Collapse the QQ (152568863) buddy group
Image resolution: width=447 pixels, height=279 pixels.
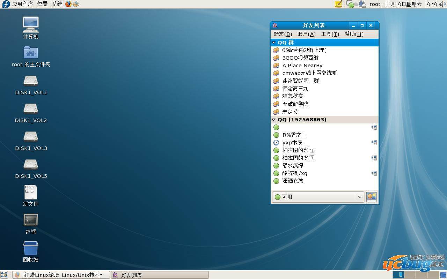[274, 120]
